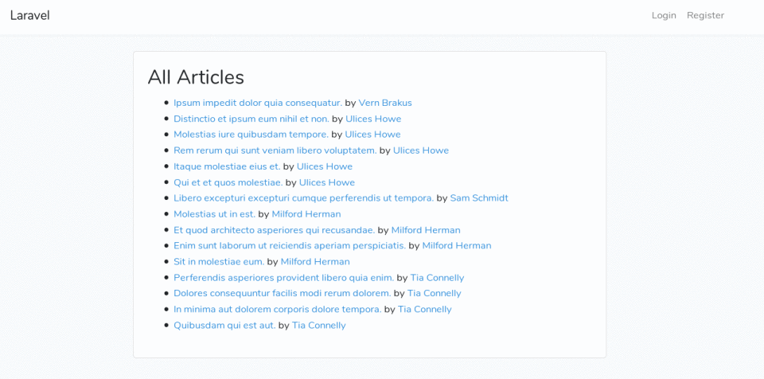This screenshot has width=764, height=379.
Task: View author Vern Brakus profile
Action: [385, 103]
